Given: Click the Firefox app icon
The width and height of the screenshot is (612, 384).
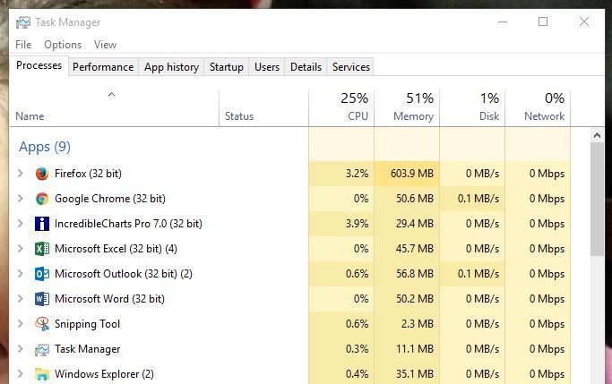Looking at the screenshot, I should click(x=42, y=174).
